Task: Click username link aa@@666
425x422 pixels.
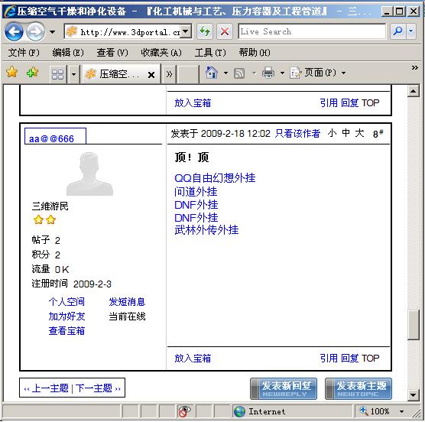Action: [x=51, y=139]
